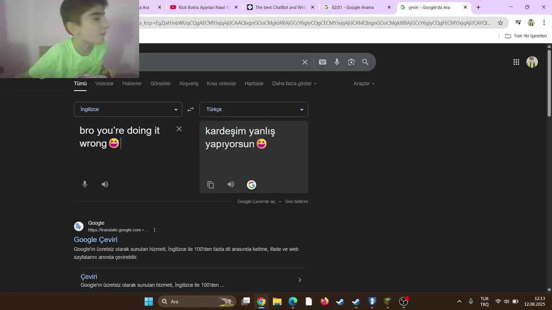
Task: Open Task View on the taskbar
Action: pos(245,301)
